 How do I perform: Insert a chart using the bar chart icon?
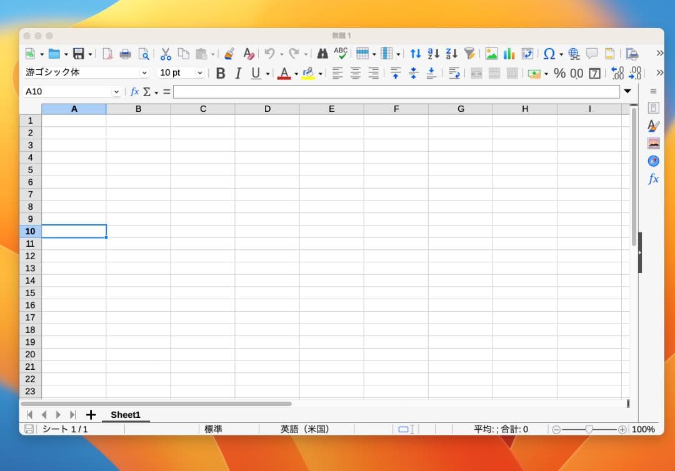[509, 54]
